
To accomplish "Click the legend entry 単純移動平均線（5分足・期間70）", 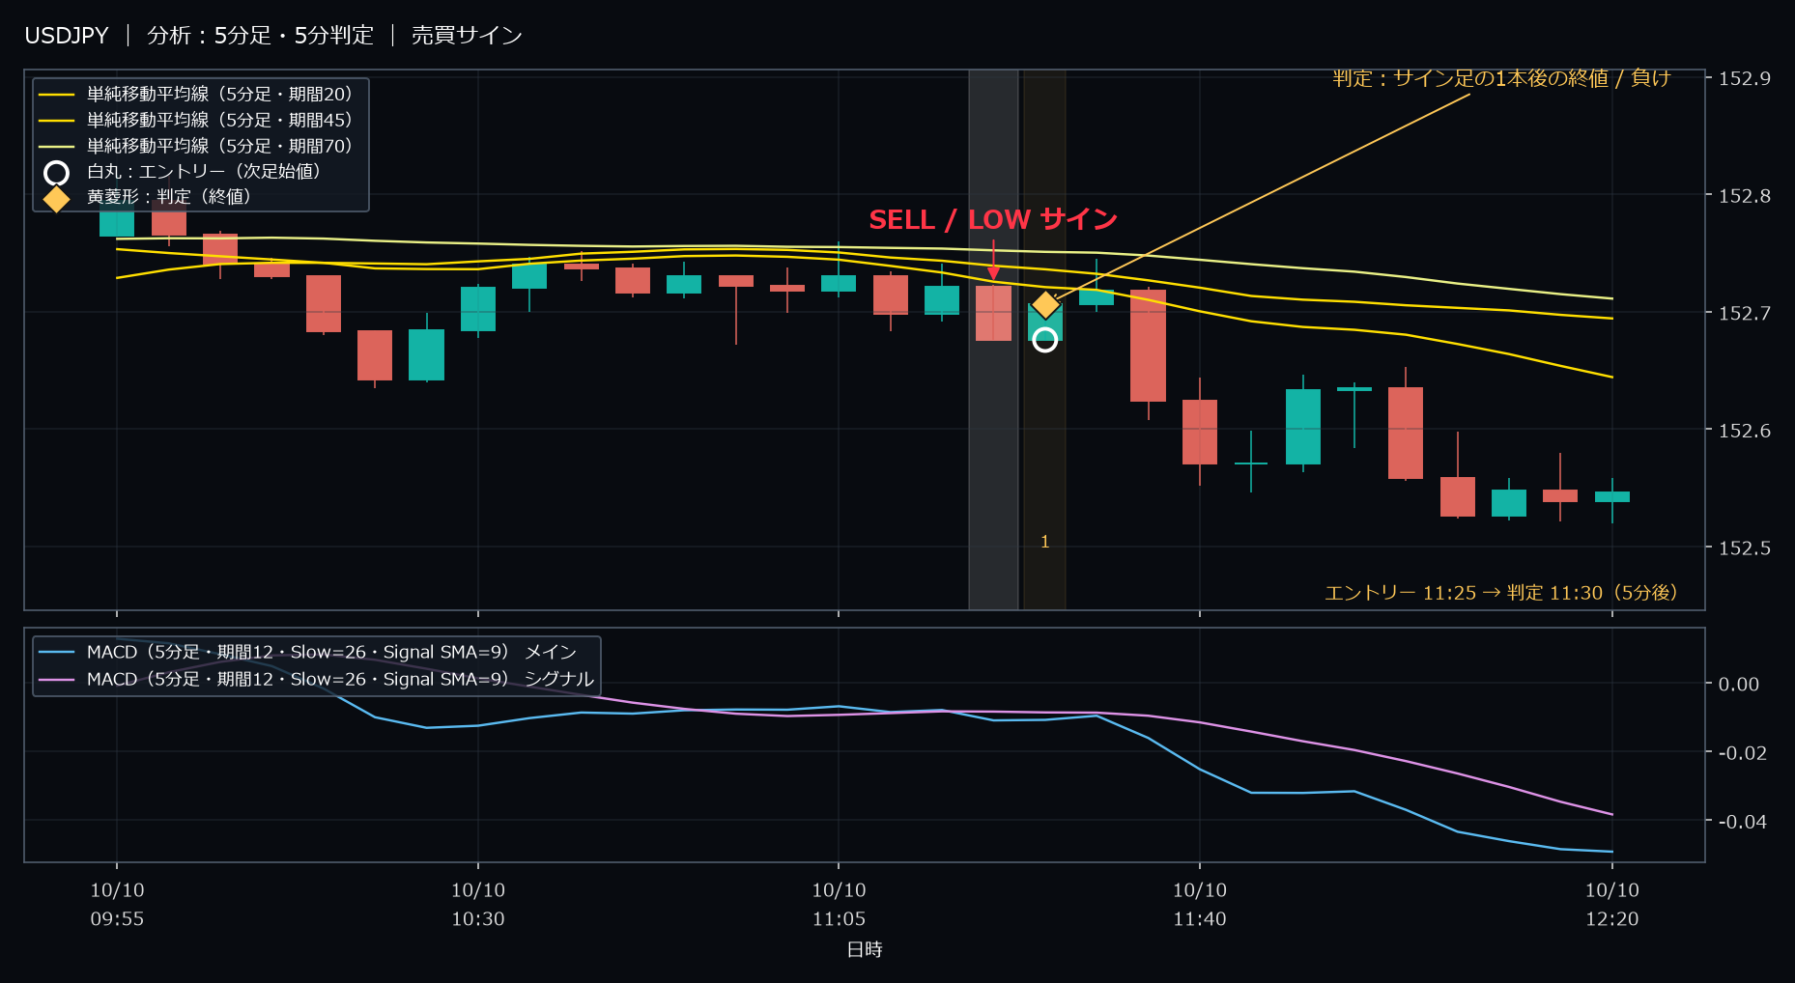I will [197, 146].
